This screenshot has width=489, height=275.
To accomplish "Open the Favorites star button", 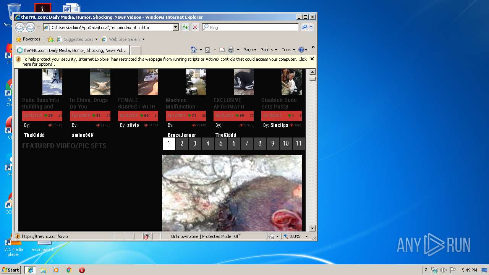I will click(x=28, y=39).
